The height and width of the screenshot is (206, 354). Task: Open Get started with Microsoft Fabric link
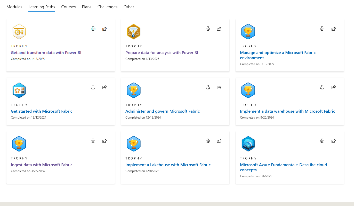tap(42, 111)
